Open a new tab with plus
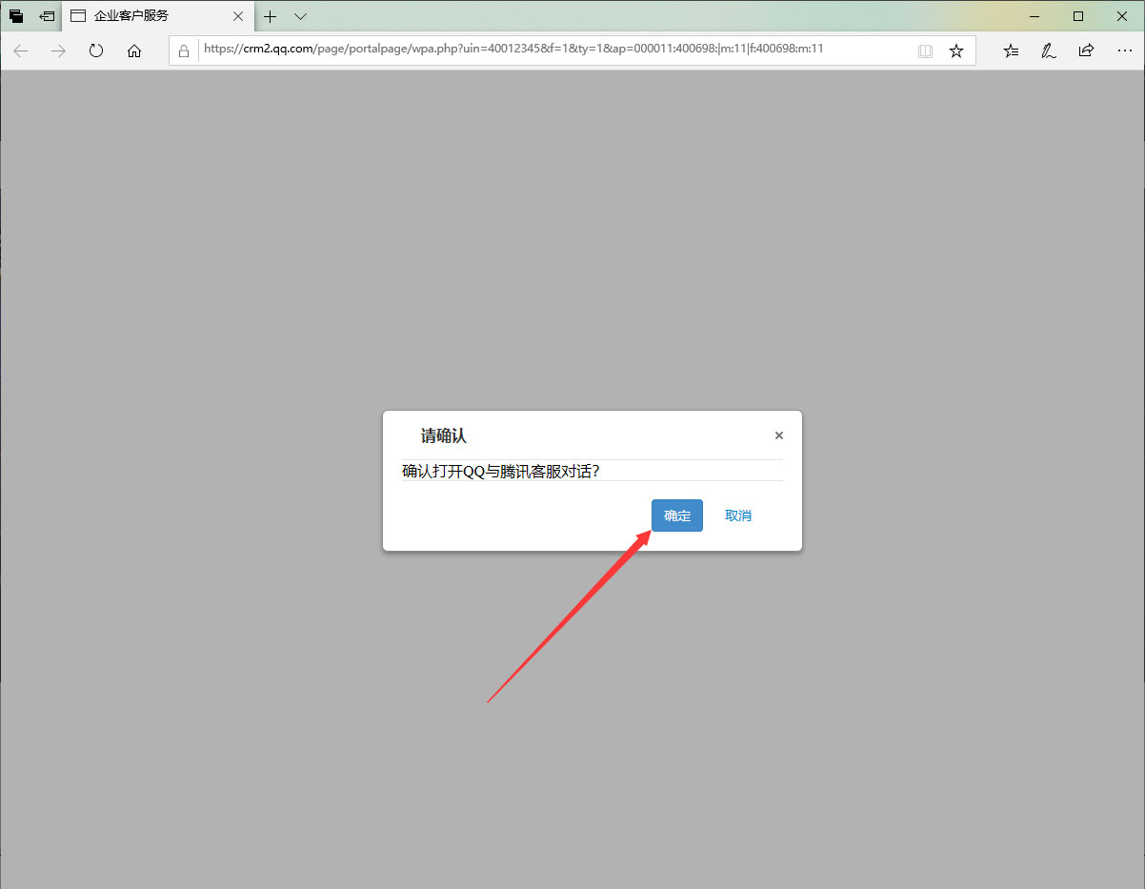This screenshot has height=889, width=1145. (271, 16)
